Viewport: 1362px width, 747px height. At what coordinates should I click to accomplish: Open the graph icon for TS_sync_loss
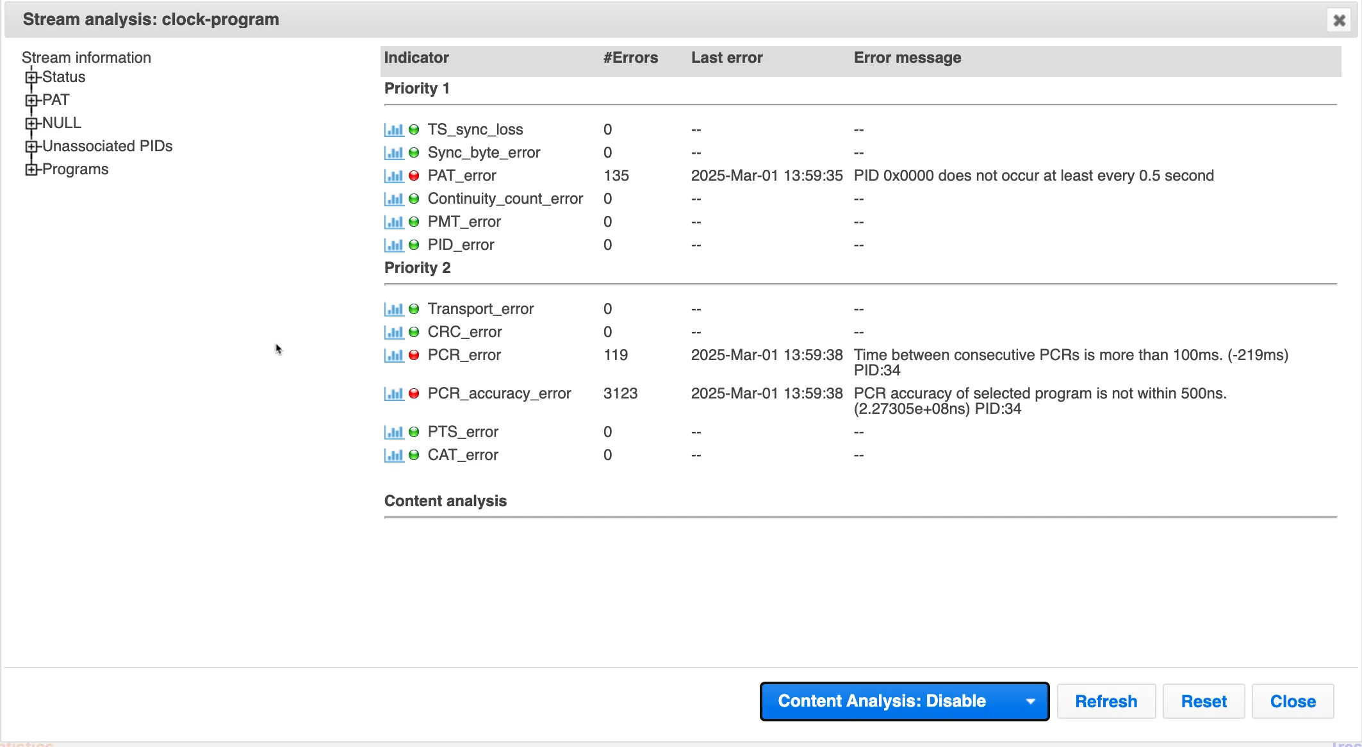point(394,130)
